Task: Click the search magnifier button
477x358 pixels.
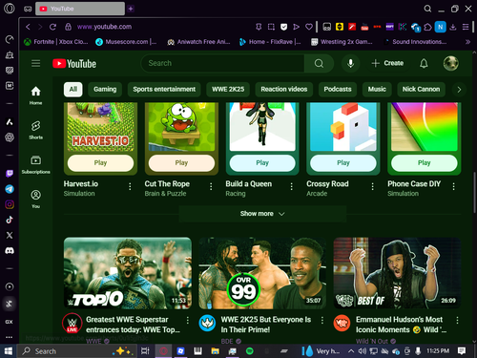Action: click(319, 63)
